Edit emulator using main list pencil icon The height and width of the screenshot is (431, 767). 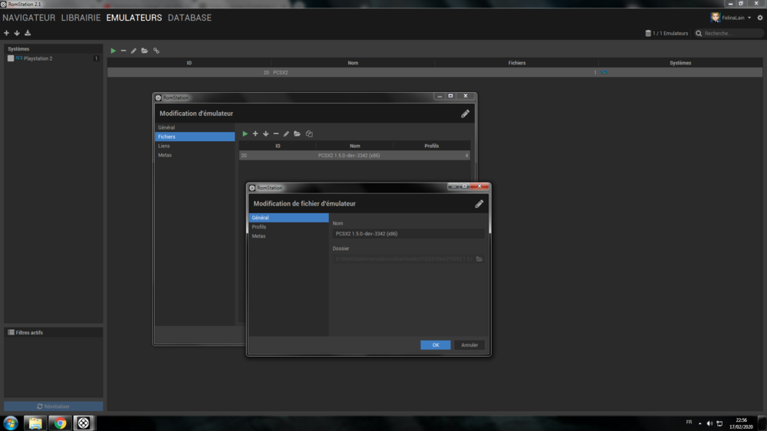[133, 51]
